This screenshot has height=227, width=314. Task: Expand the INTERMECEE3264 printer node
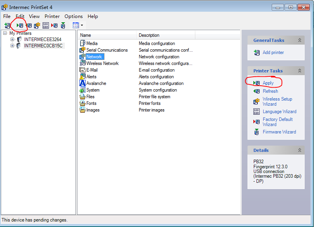(12, 40)
